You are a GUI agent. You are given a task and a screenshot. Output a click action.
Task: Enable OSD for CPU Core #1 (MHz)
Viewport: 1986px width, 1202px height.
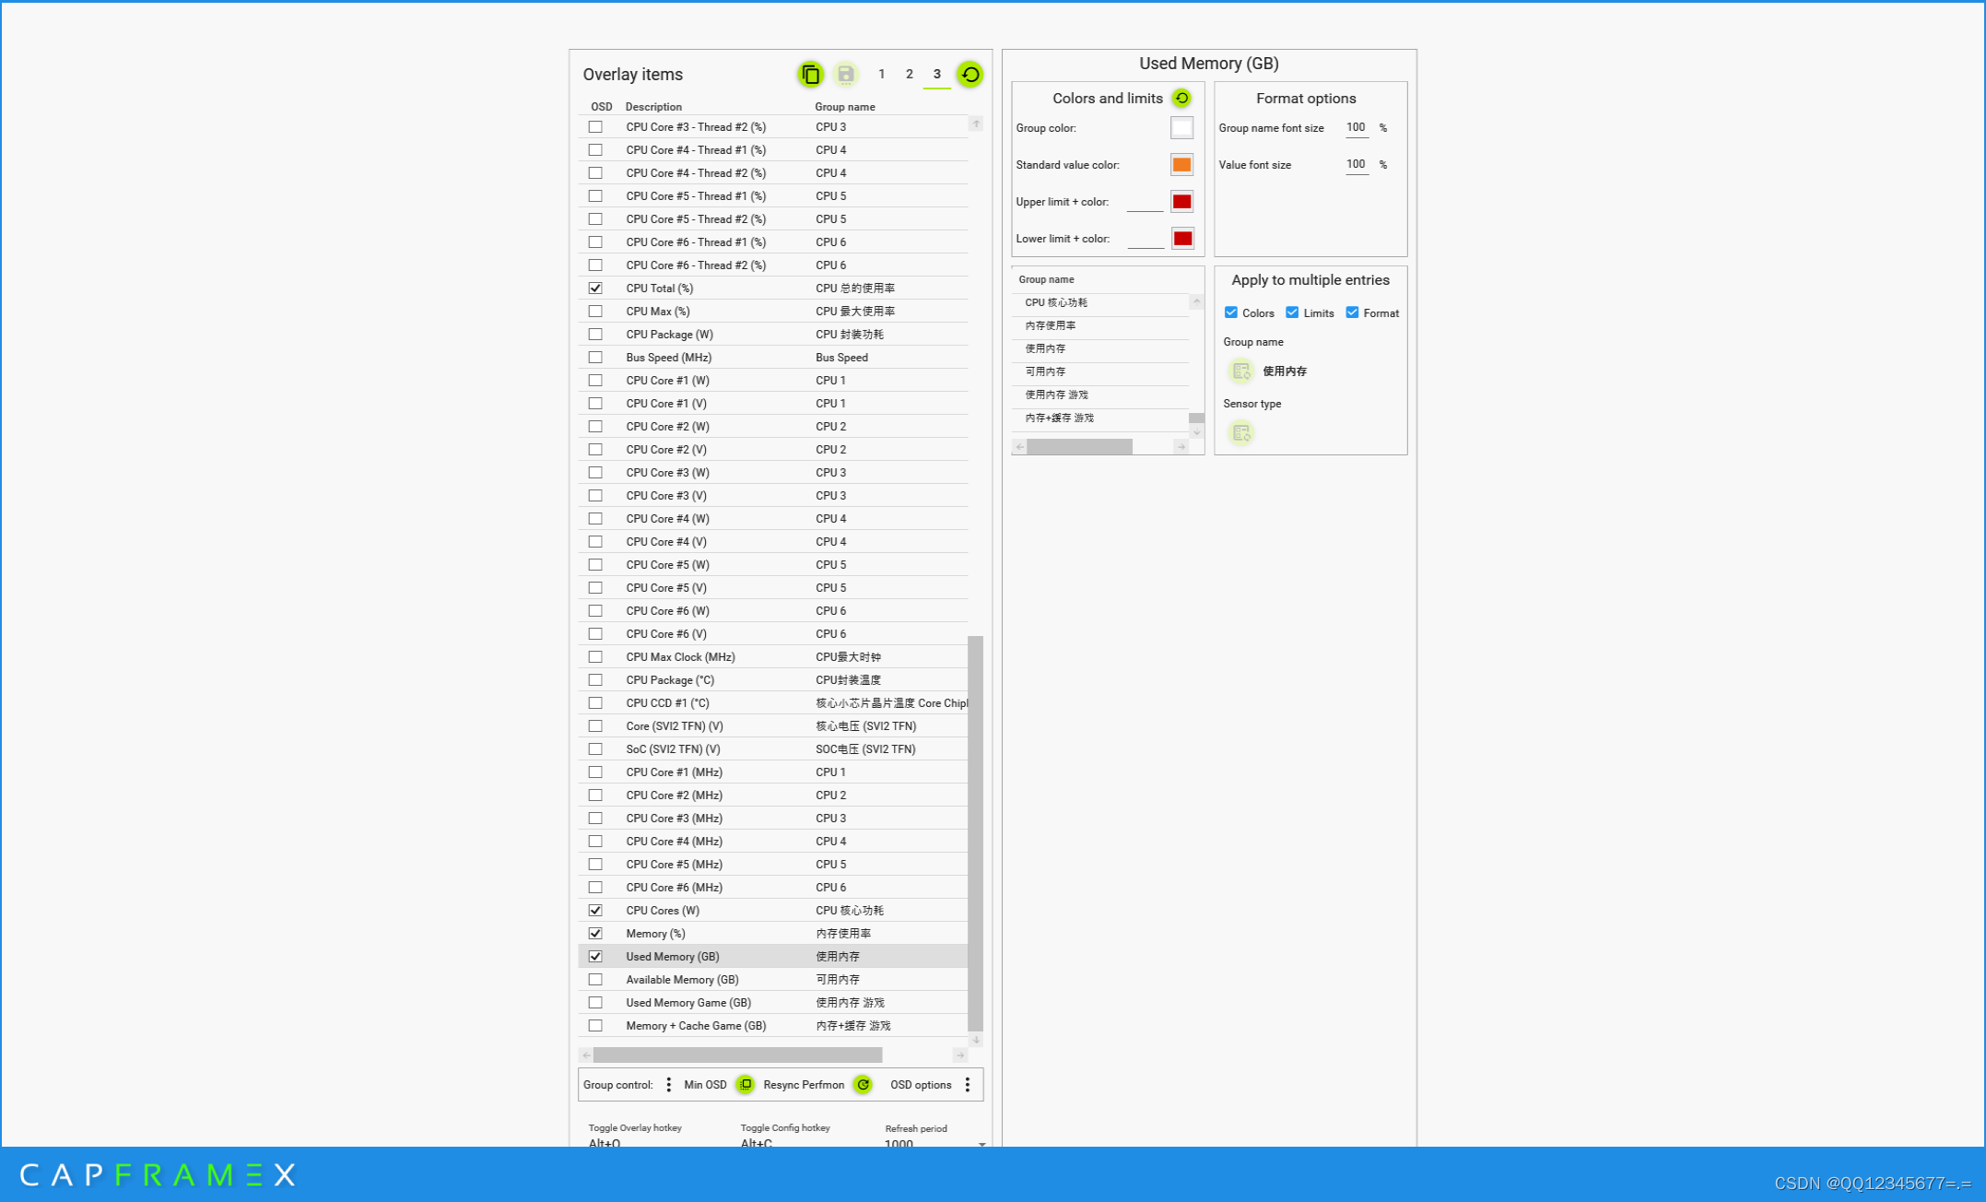point(595,772)
